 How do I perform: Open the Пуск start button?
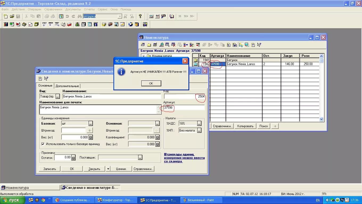tap(13, 200)
